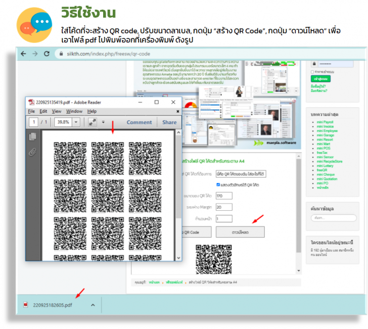Viewport: 368px width, 329px height.
Task: Click the Adobe Reader PDF icon in title bar
Action: coord(31,102)
